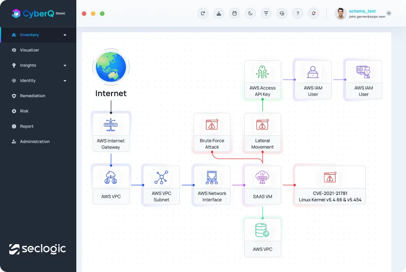Image resolution: width=406 pixels, height=272 pixels.
Task: Open the filter icon in toolbar
Action: 266,13
